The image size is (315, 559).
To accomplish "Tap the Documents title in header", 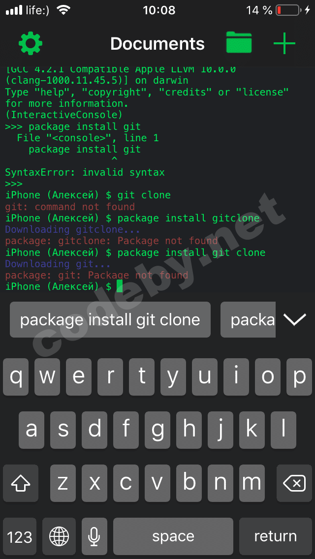I will [x=157, y=43].
